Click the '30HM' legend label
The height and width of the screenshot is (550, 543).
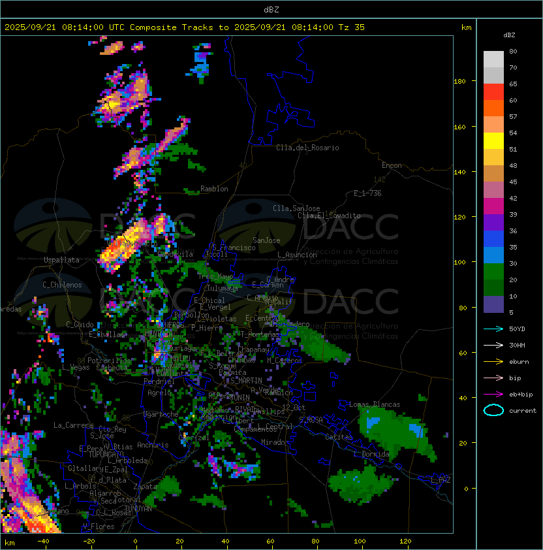[517, 345]
